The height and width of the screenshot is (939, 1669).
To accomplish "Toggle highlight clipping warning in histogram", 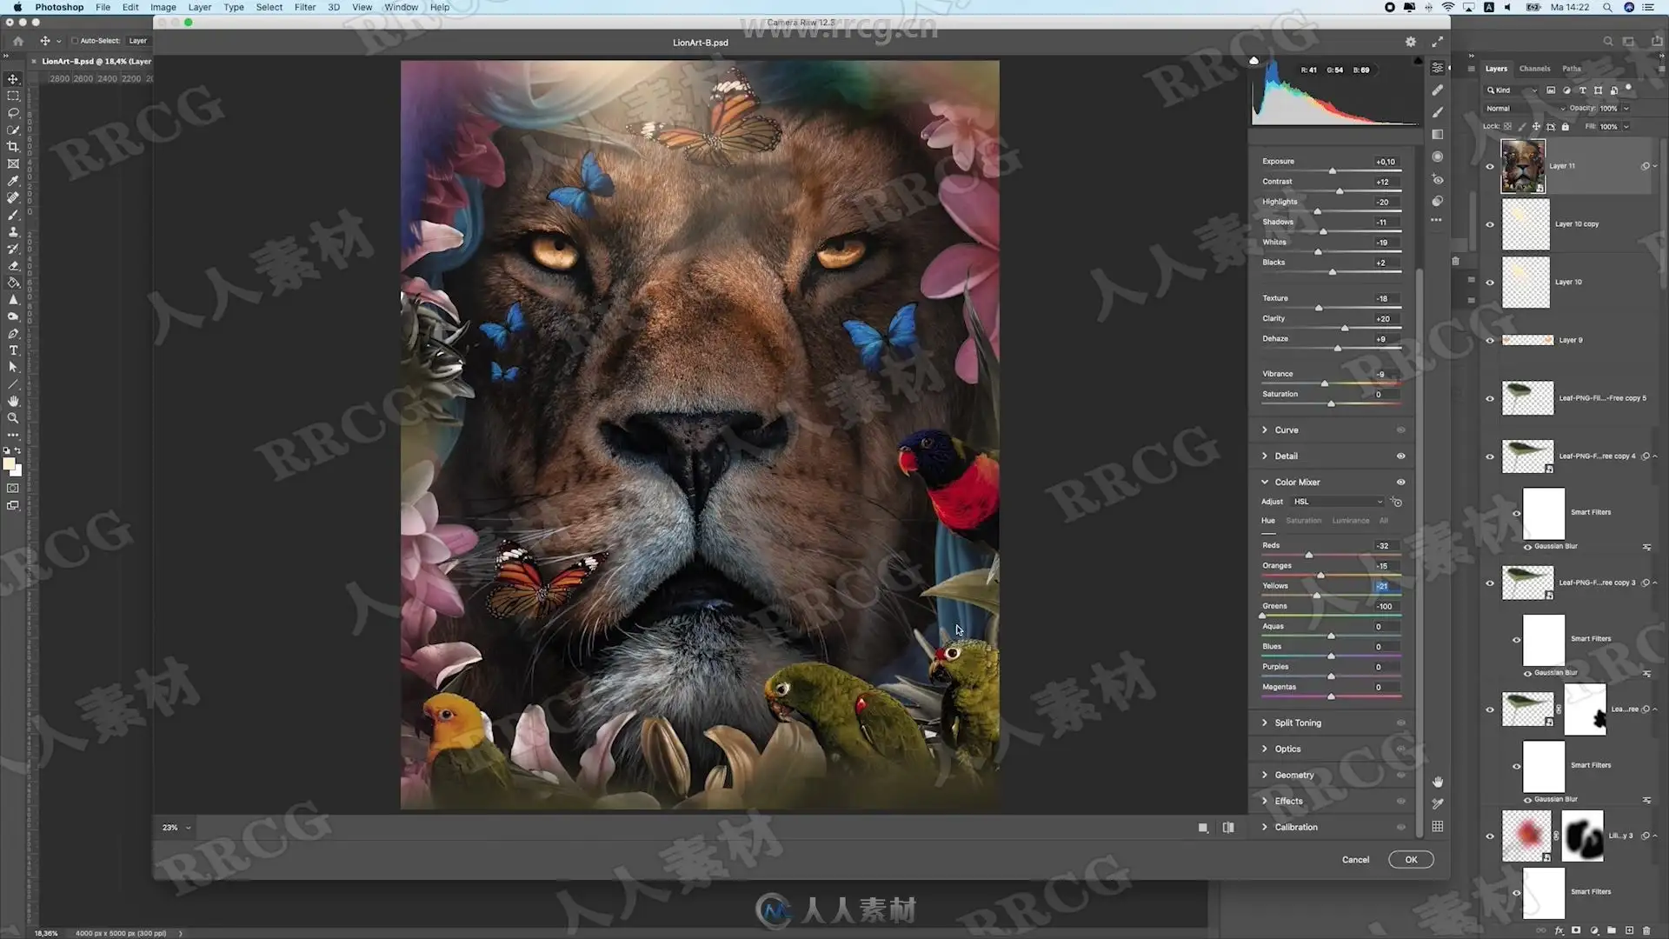I will (x=1418, y=61).
